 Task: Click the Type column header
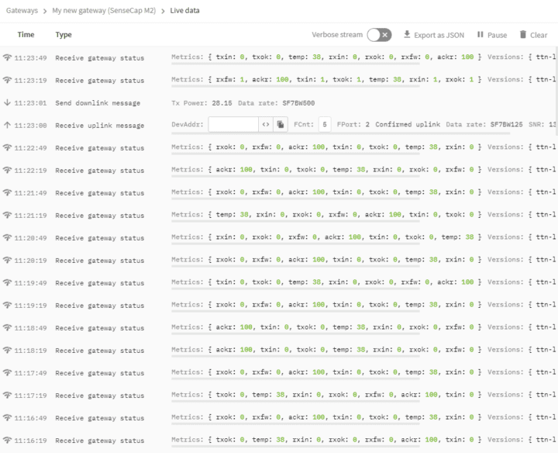(64, 35)
